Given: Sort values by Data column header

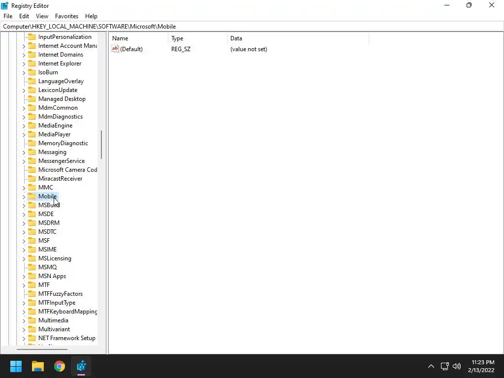Looking at the screenshot, I should point(298,38).
